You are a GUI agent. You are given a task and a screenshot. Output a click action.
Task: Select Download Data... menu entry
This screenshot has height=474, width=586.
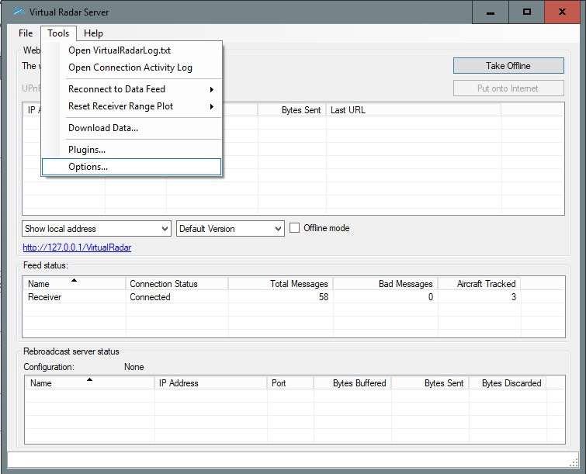(x=131, y=128)
